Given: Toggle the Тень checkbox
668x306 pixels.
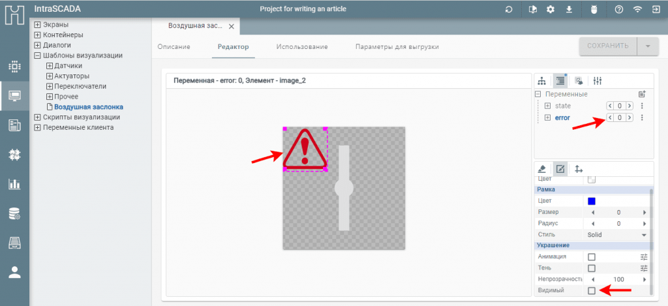Looking at the screenshot, I should pos(591,268).
